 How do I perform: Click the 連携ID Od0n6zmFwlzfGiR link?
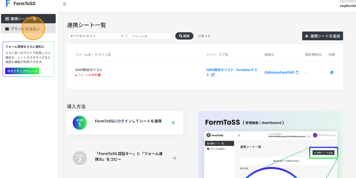click(279, 72)
